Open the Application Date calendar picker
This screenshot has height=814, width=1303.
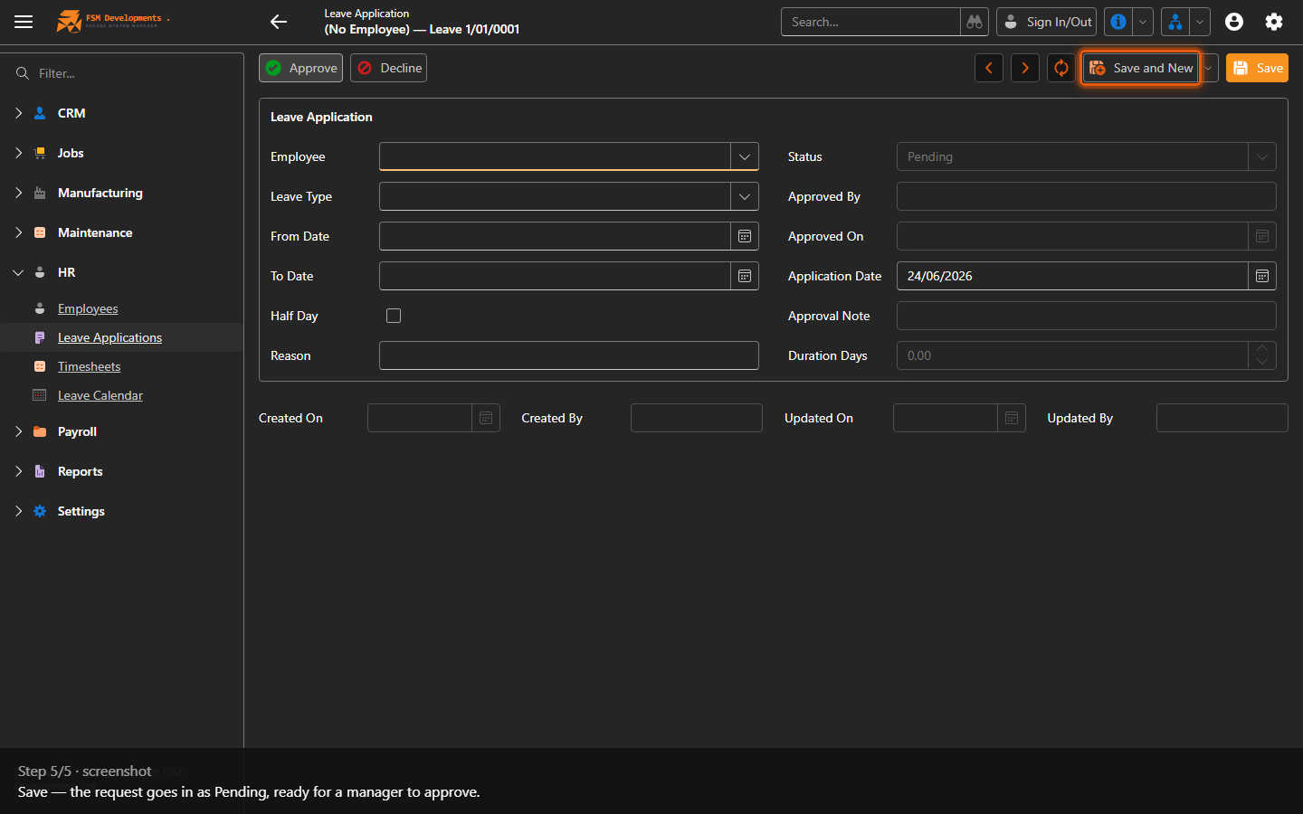1262,276
